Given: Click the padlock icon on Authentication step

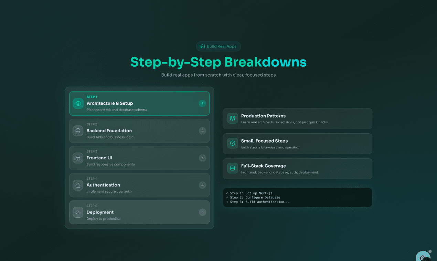Looking at the screenshot, I should [78, 185].
